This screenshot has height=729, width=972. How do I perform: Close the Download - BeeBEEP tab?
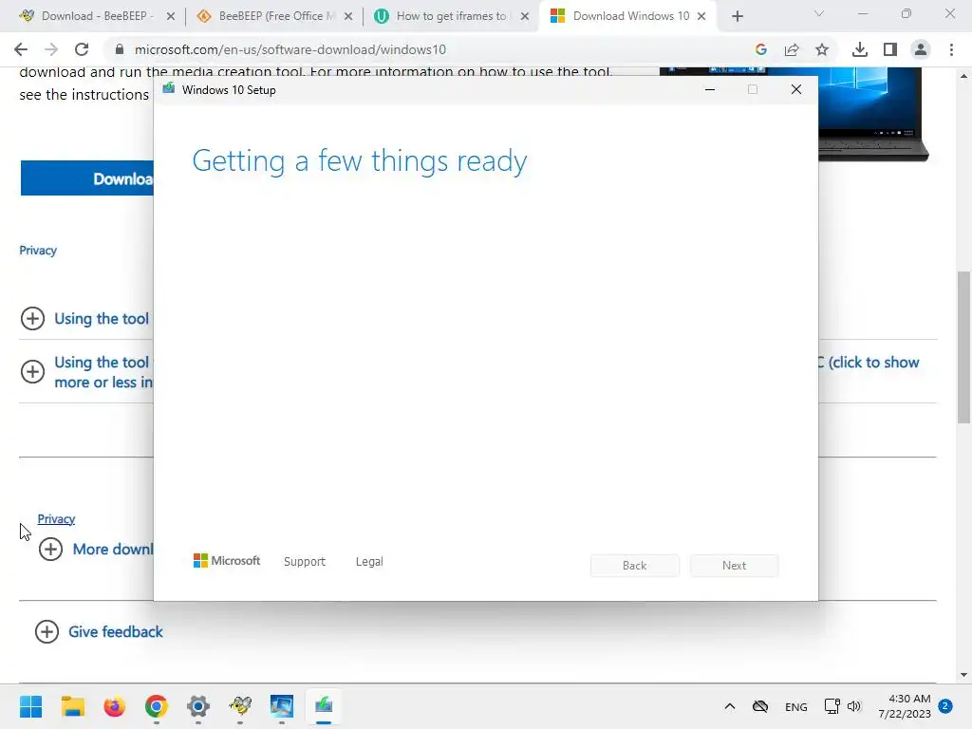[x=171, y=16]
